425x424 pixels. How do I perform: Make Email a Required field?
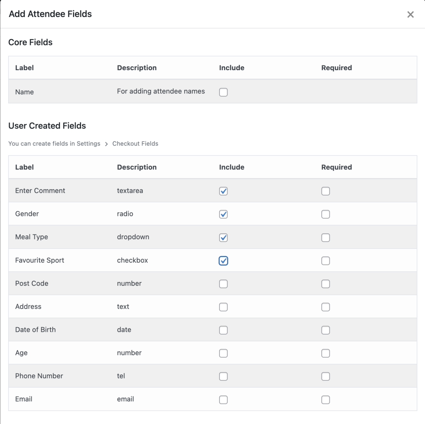point(325,399)
